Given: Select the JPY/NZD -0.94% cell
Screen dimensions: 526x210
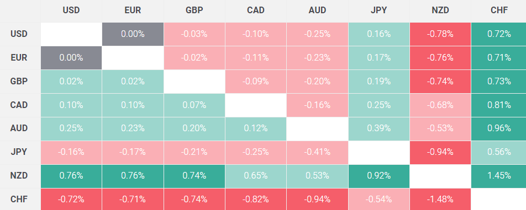Looking at the screenshot, I should pyautogui.click(x=440, y=153).
